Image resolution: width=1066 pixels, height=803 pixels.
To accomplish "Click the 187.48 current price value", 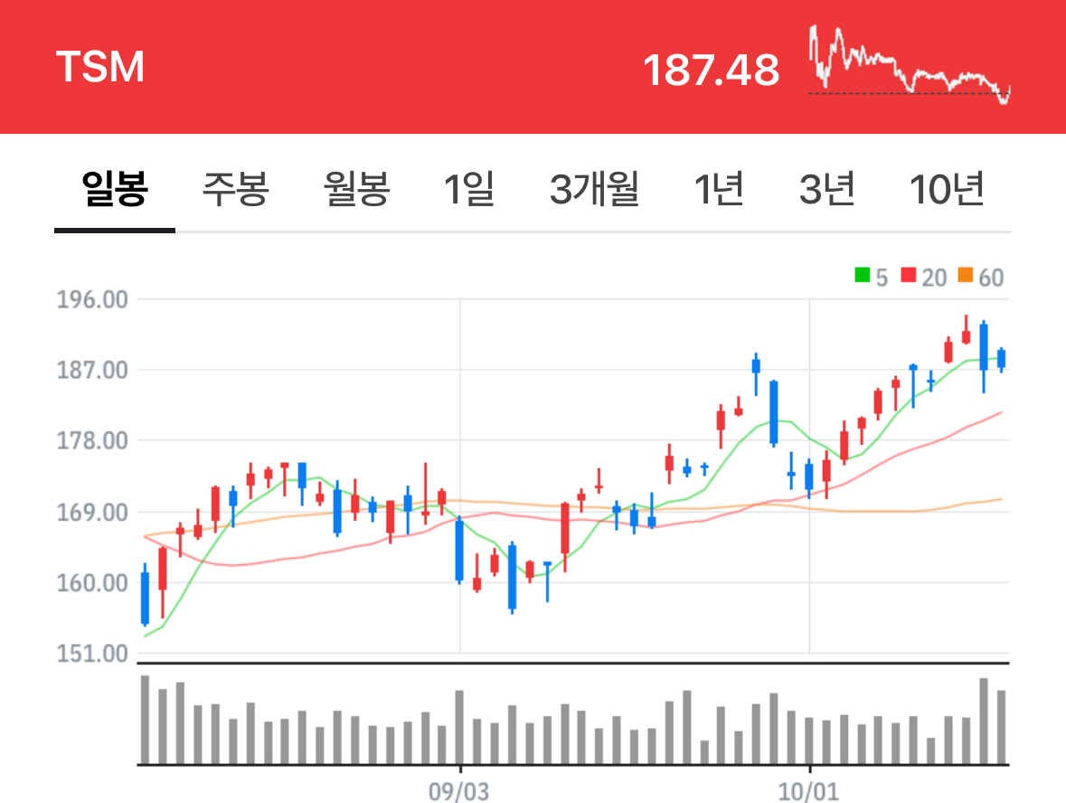I will click(x=712, y=70).
